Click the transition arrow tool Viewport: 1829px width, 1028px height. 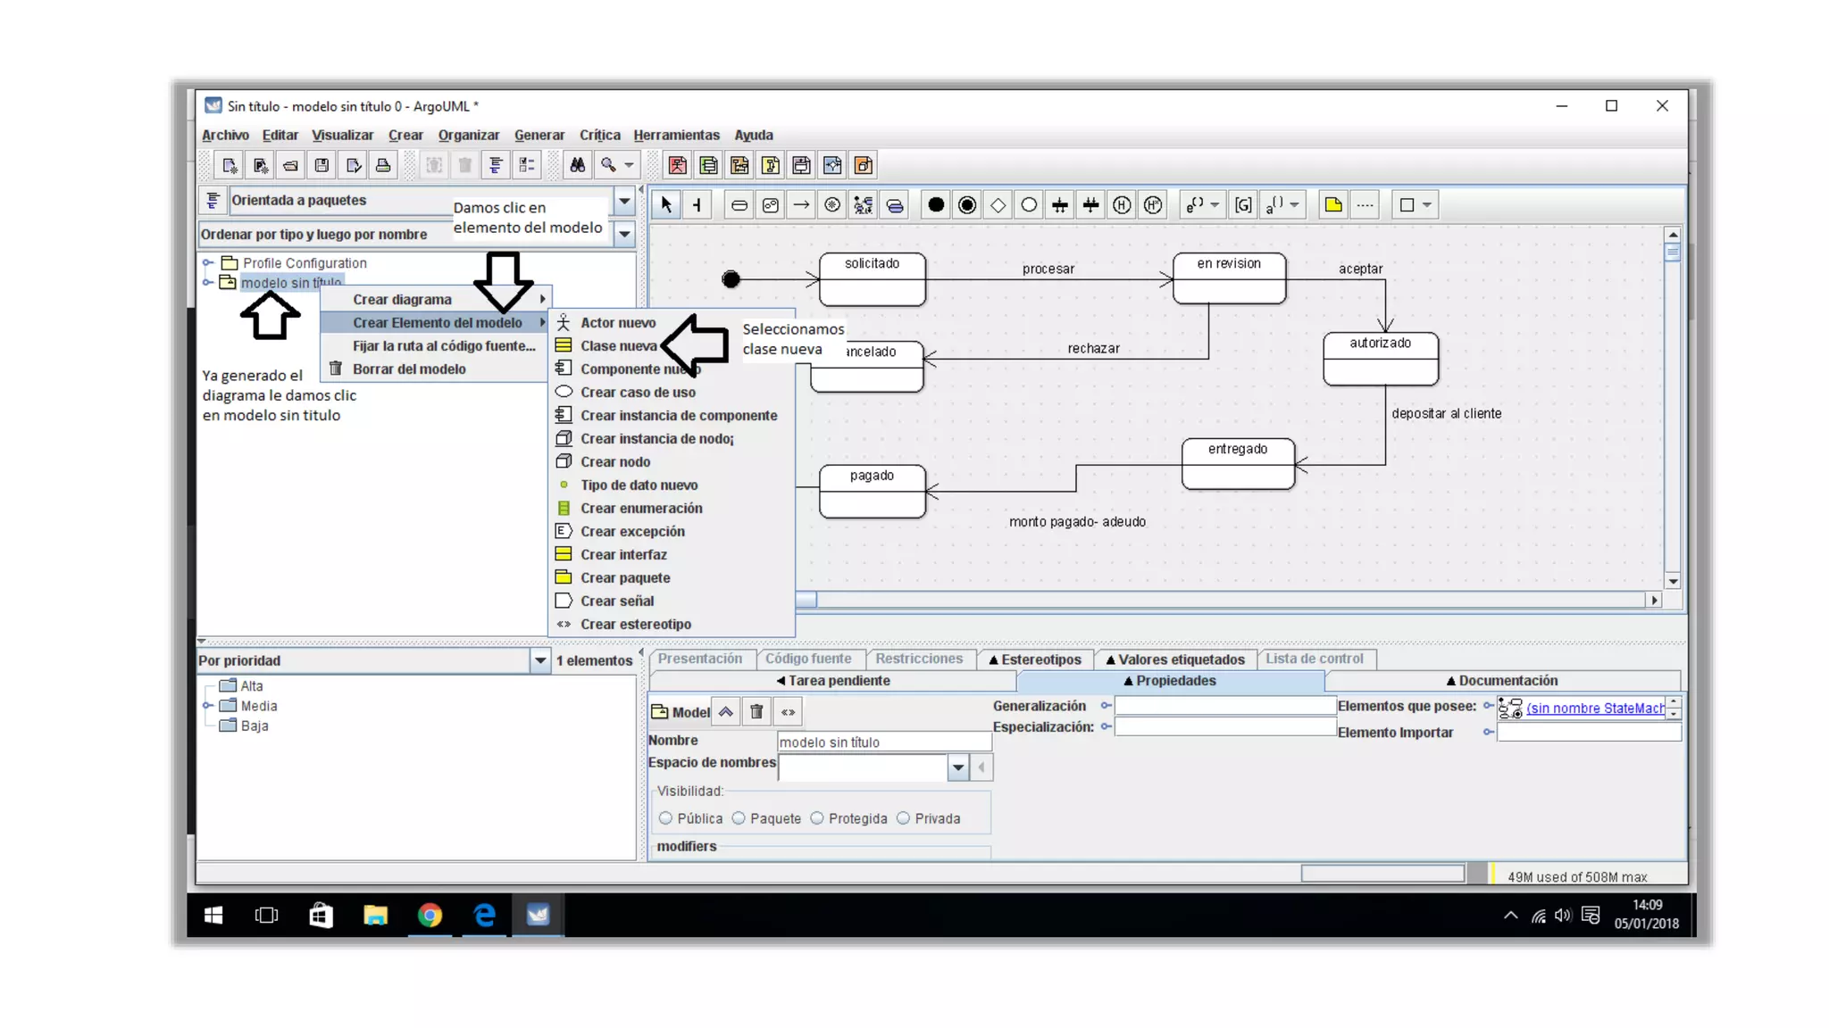point(801,205)
